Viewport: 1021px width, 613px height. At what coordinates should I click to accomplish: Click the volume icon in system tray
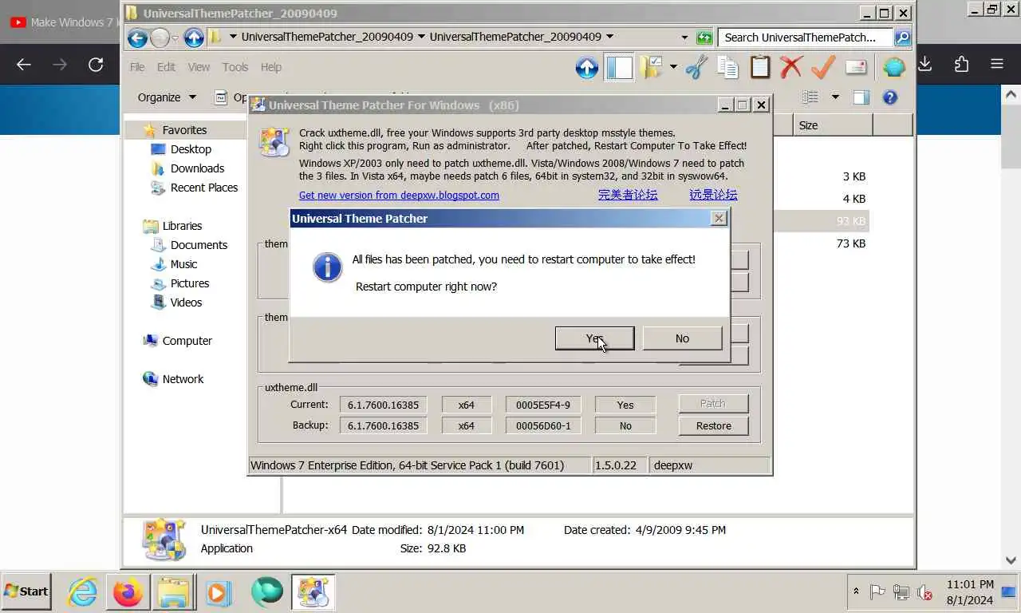click(924, 592)
